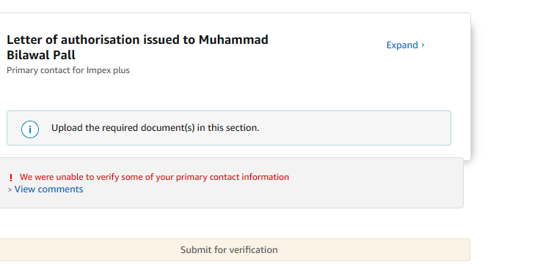The width and height of the screenshot is (557, 264).
Task: Click the upload required documents message
Action: [156, 128]
